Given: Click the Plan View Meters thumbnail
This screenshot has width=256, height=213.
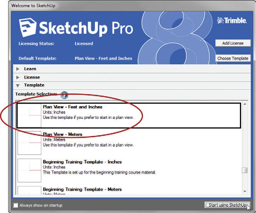Looking at the screenshot, I should (29, 143).
